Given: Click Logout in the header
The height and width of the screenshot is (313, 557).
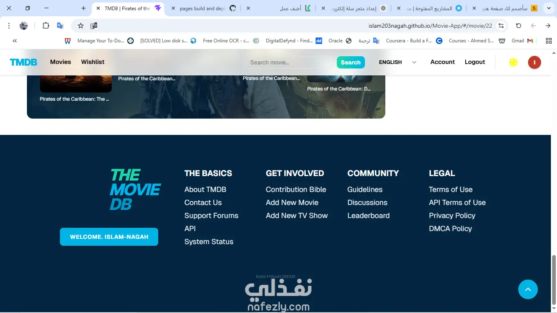Looking at the screenshot, I should click(475, 62).
